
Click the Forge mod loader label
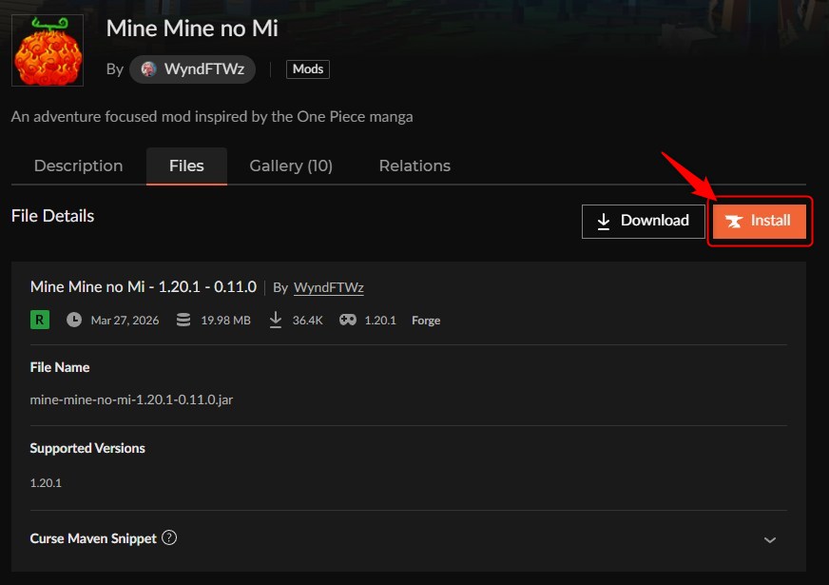[x=426, y=321]
